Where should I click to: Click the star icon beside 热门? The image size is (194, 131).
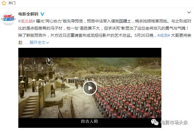(4, 3)
